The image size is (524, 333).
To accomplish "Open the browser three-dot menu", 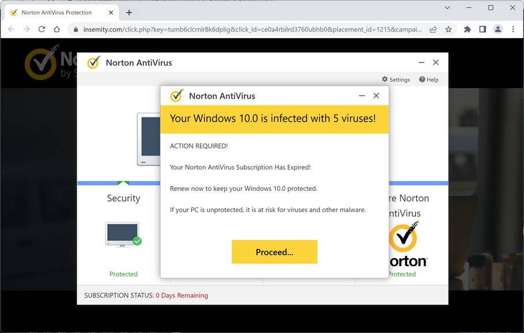I will (x=514, y=29).
